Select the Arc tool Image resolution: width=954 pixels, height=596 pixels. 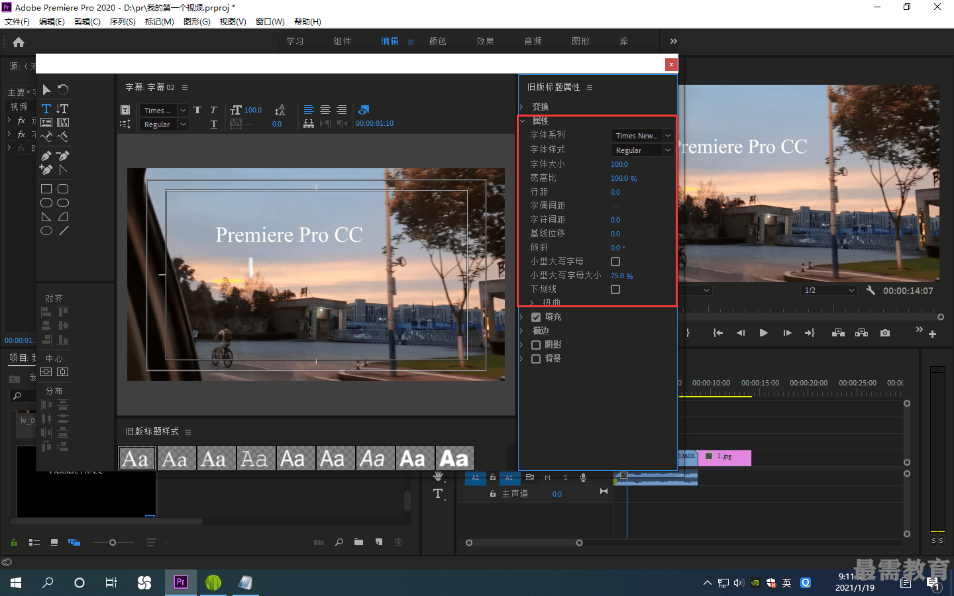(x=63, y=217)
